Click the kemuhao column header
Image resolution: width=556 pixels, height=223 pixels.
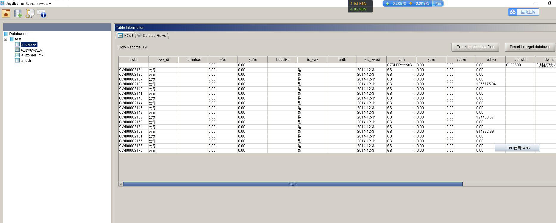point(193,60)
